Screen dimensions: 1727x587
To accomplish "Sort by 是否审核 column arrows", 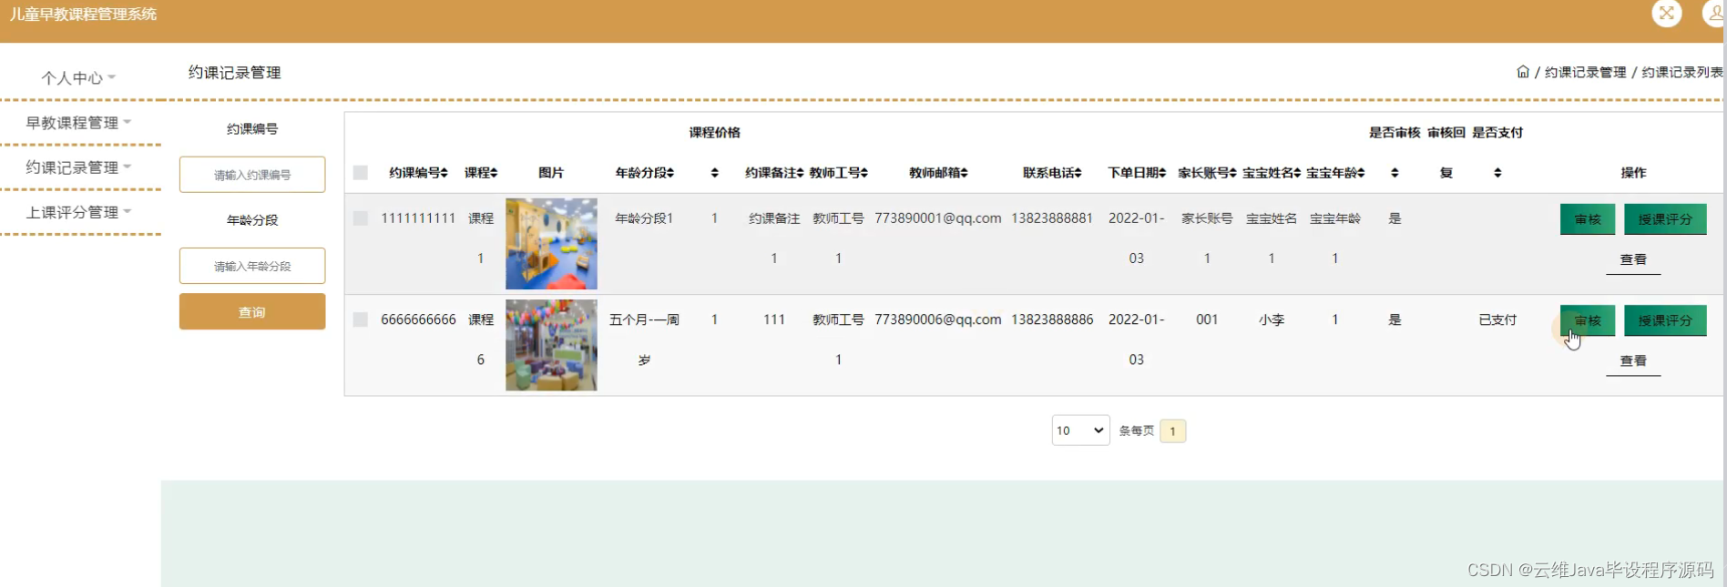I will (x=1395, y=173).
